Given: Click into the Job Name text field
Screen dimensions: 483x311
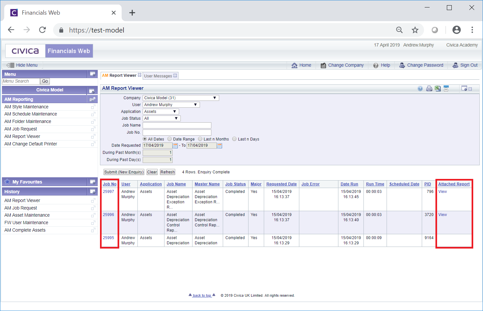Looking at the screenshot, I should (x=177, y=125).
